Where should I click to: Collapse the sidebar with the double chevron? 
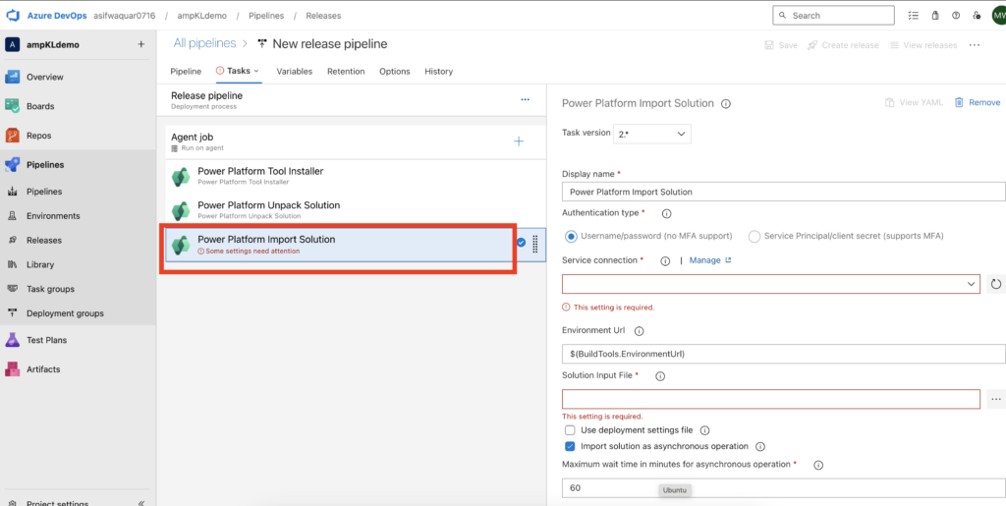[x=141, y=503]
